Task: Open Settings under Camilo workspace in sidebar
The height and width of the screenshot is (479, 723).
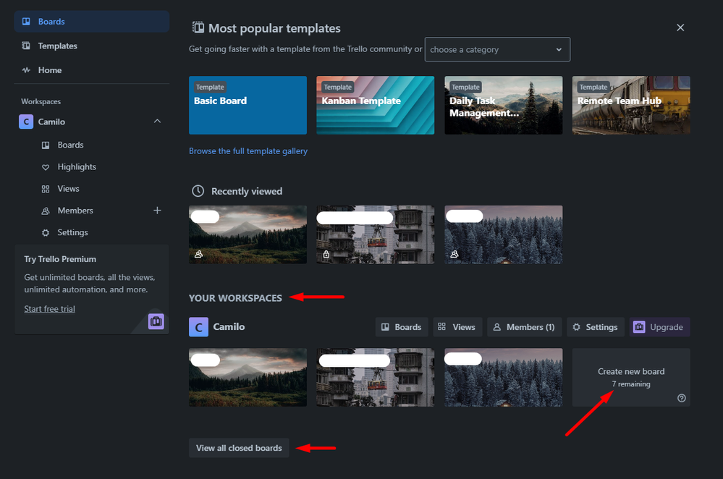Action: [72, 232]
